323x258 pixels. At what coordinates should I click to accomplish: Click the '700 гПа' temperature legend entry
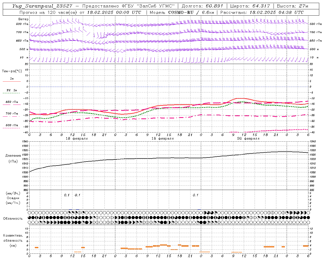[x=12, y=114]
